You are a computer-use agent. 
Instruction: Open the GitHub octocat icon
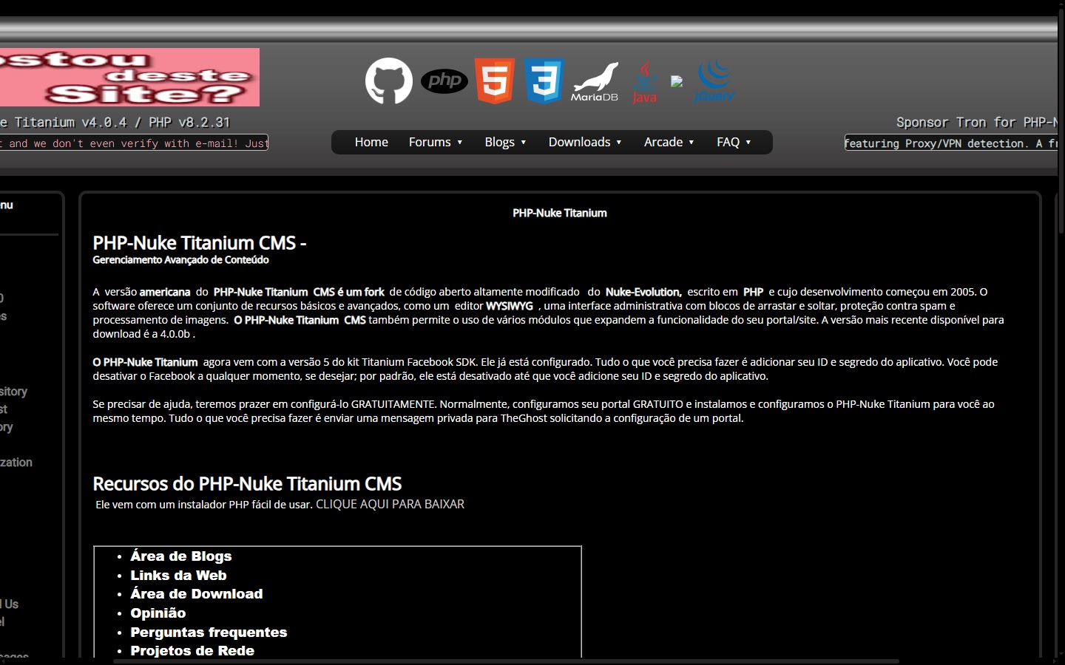(x=389, y=81)
